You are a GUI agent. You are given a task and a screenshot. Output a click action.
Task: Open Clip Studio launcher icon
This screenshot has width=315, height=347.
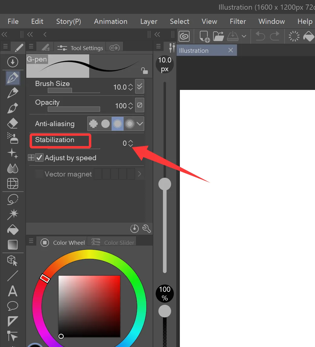pyautogui.click(x=184, y=36)
